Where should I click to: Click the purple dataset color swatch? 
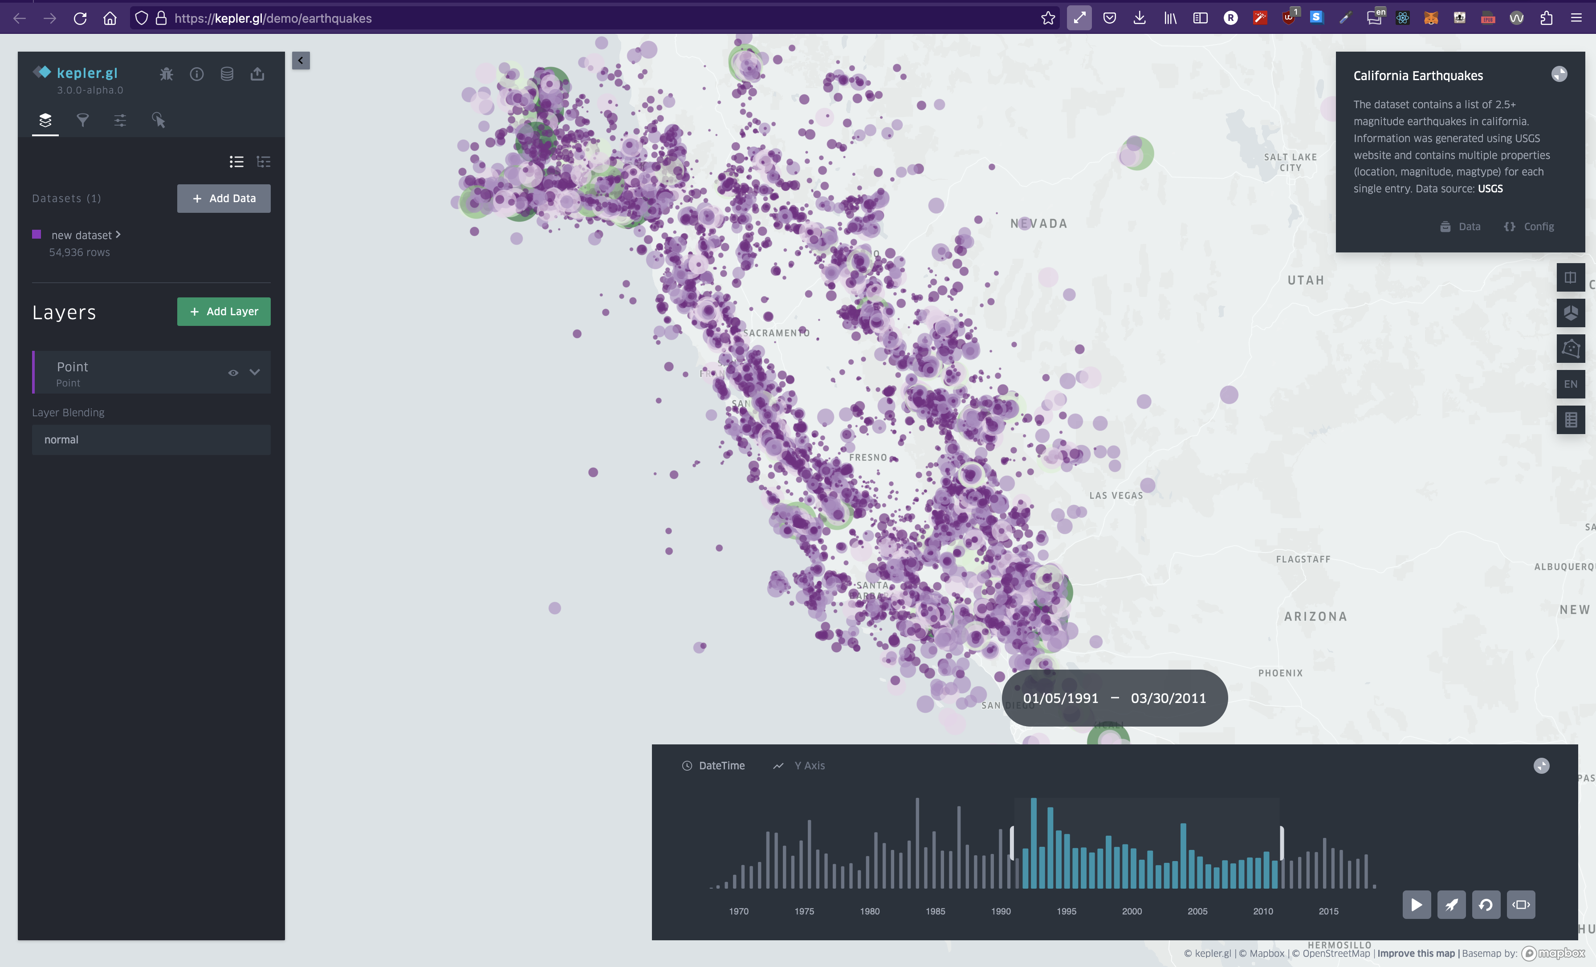(x=37, y=235)
